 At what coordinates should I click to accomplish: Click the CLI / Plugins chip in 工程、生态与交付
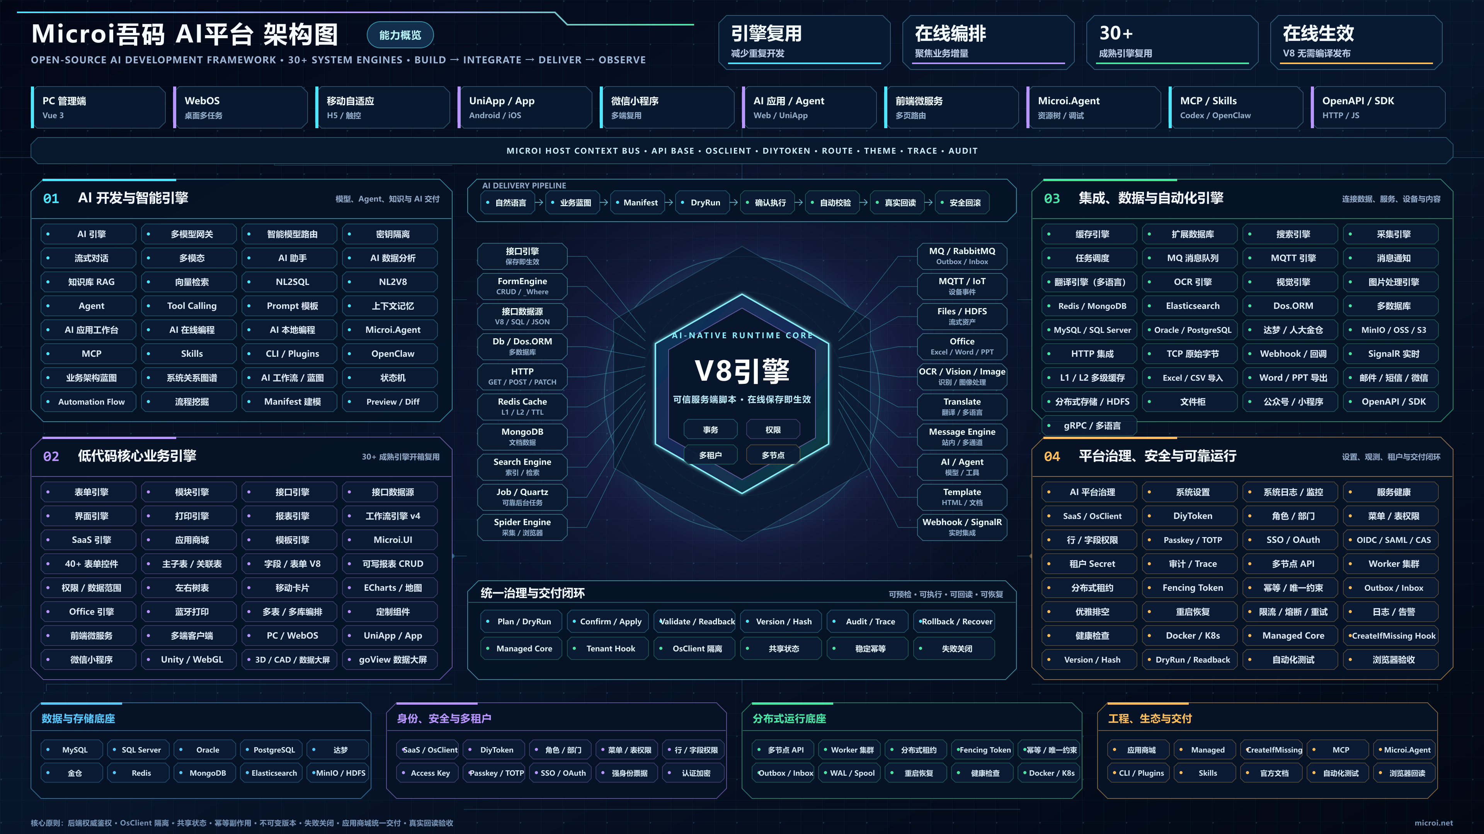[1139, 773]
